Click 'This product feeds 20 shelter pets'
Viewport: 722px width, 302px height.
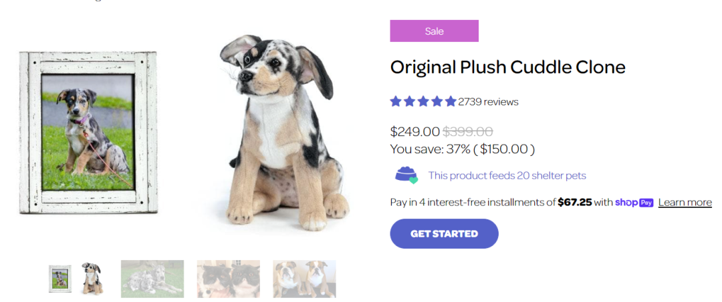point(507,176)
